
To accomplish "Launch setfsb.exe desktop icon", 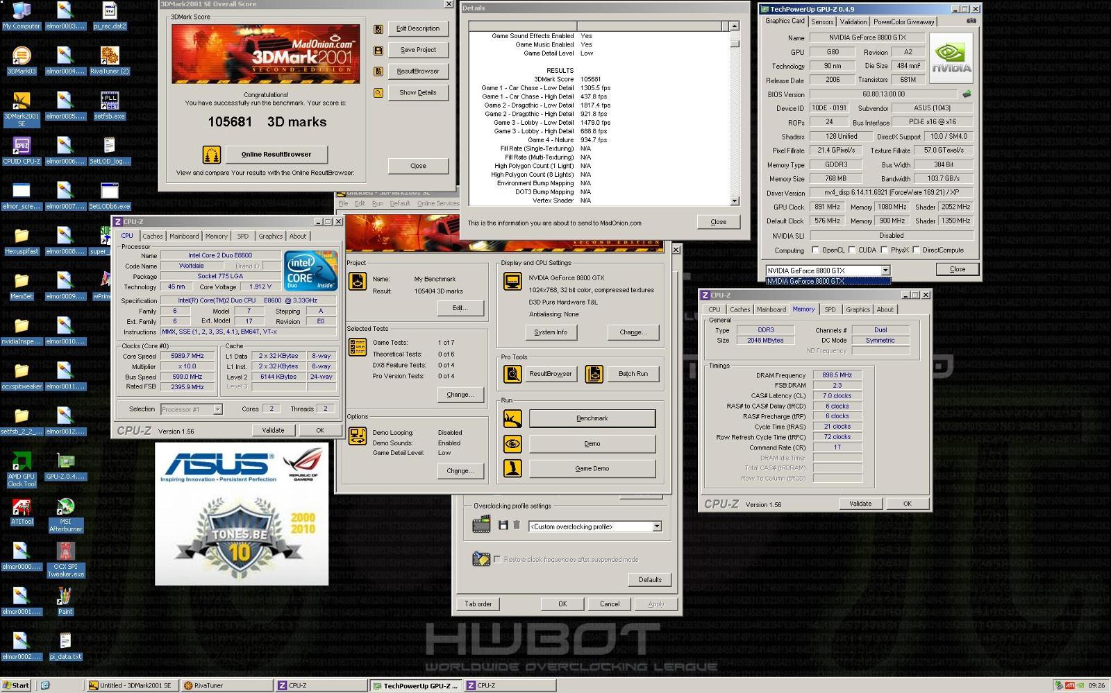I will pos(109,105).
